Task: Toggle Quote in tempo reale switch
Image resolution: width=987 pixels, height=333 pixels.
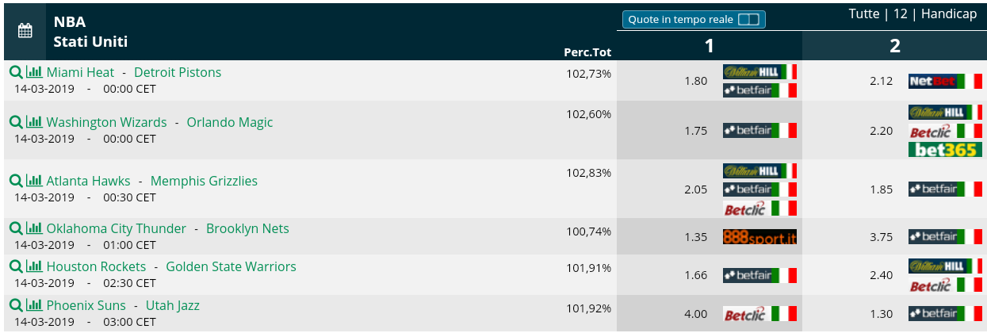Action: [x=748, y=19]
